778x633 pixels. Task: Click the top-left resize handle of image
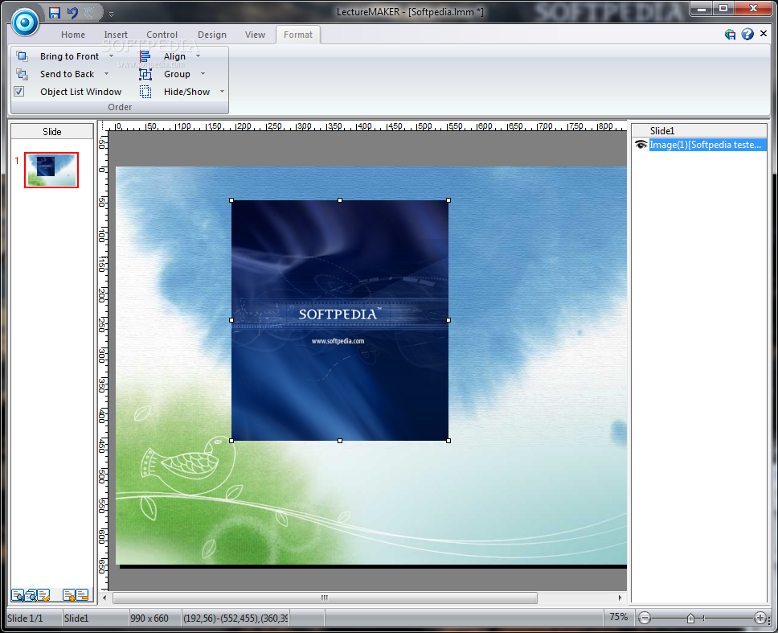[x=231, y=200]
